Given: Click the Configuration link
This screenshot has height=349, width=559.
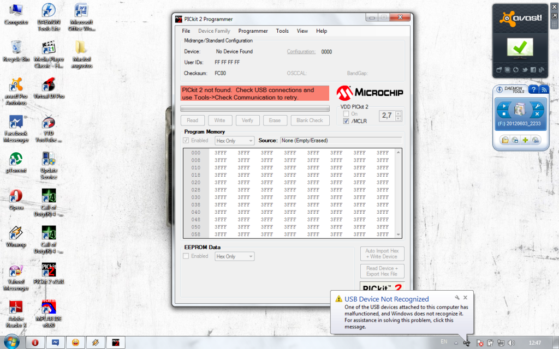Looking at the screenshot, I should click(301, 52).
